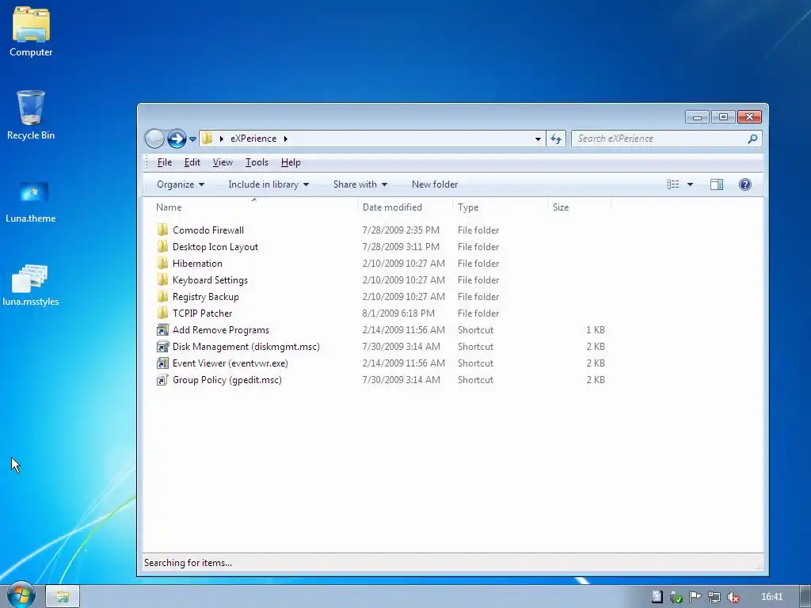Click the Change your view icon
Screen dimensions: 811x608
click(673, 184)
